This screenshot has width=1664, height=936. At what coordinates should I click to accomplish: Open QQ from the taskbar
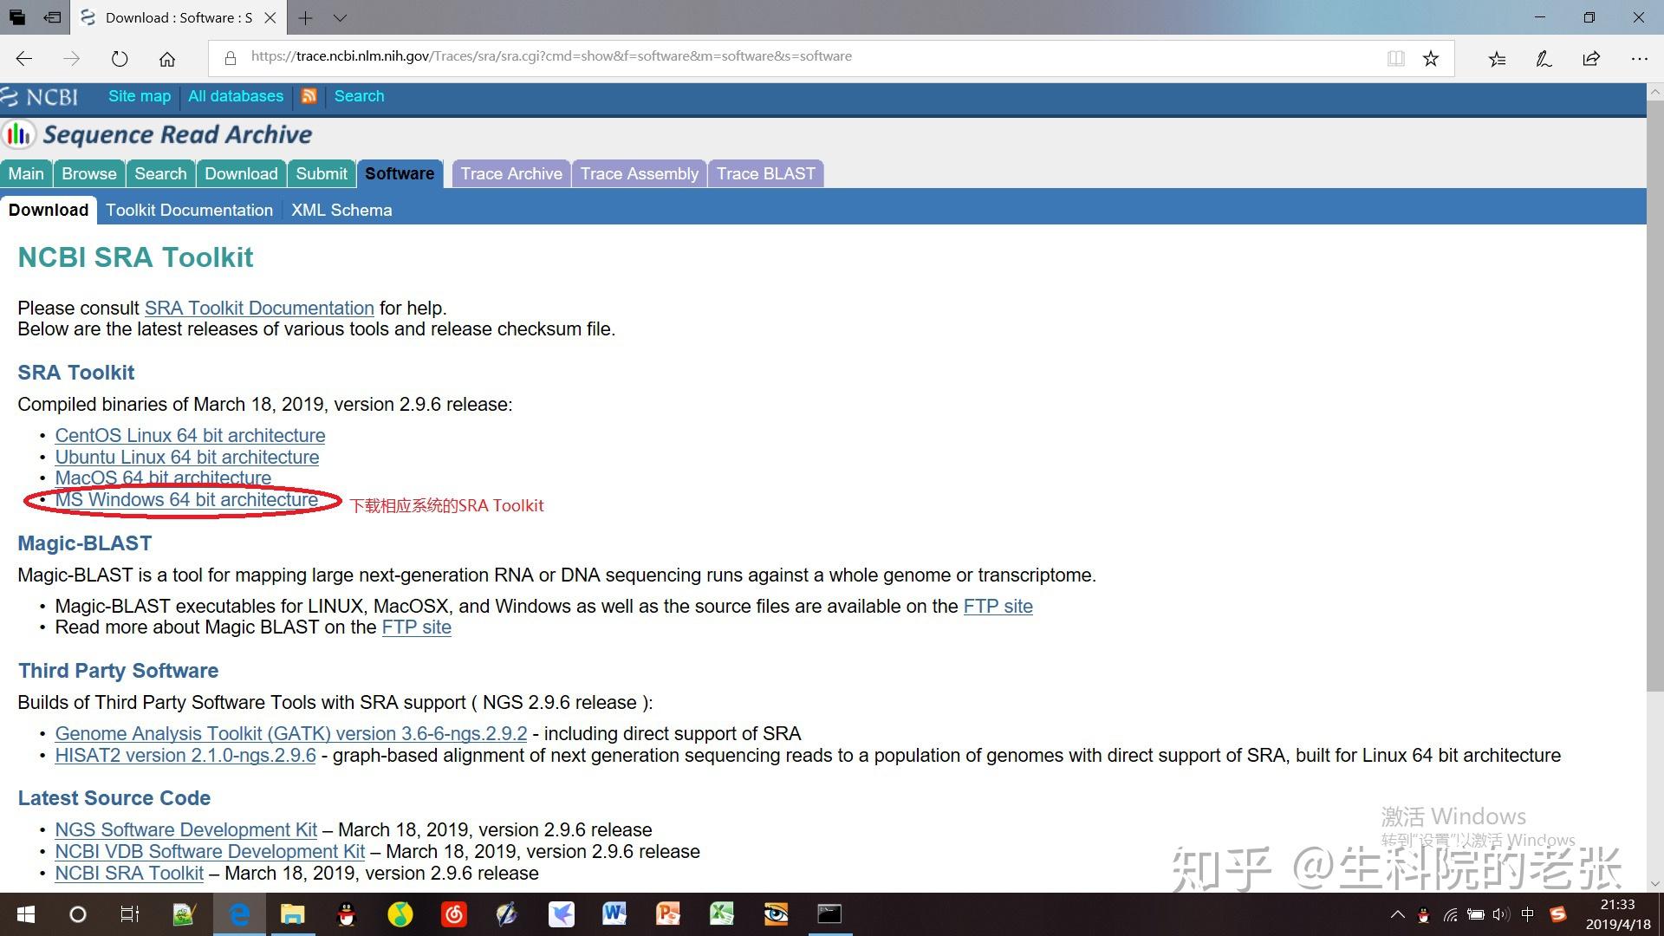coord(346,914)
